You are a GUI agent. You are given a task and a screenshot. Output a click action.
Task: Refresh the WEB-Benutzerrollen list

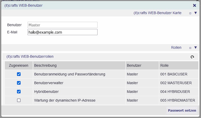tap(192, 57)
